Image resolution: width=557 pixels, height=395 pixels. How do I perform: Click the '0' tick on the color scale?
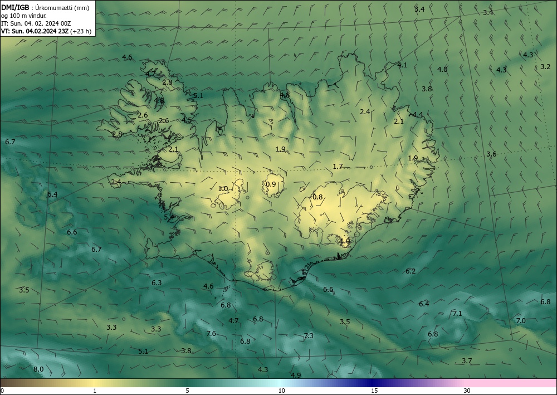2,391
